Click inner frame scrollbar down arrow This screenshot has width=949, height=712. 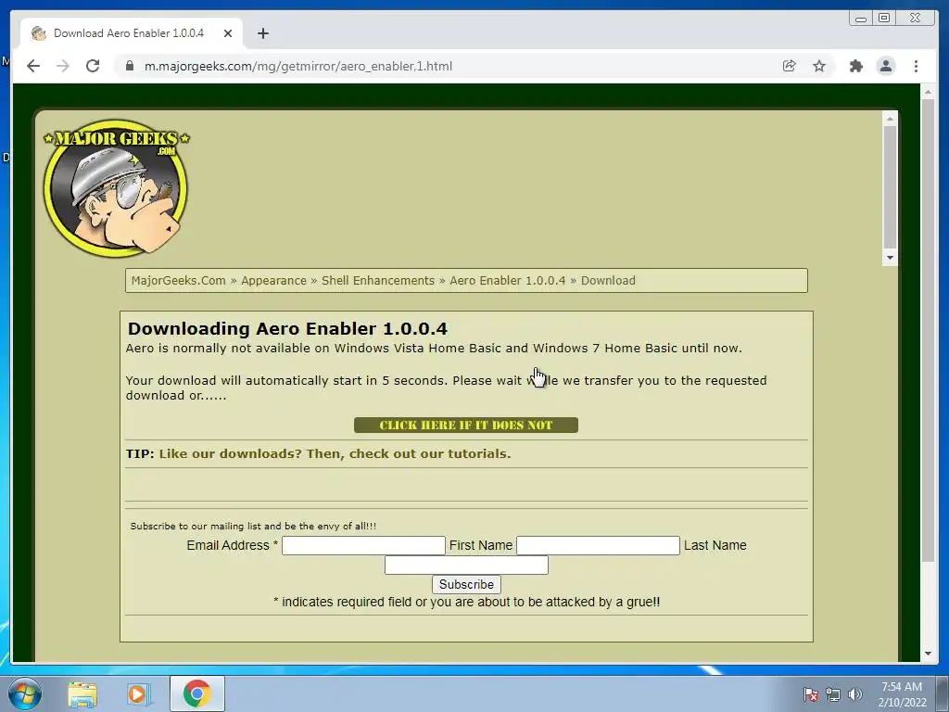pos(890,258)
